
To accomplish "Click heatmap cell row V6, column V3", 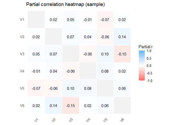I will [71, 105].
